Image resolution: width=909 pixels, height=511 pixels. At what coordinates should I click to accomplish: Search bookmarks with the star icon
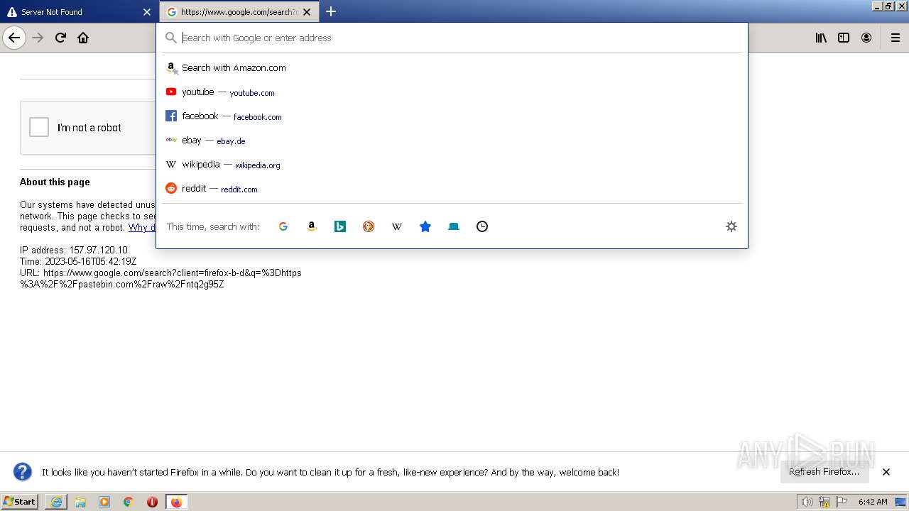pos(425,226)
